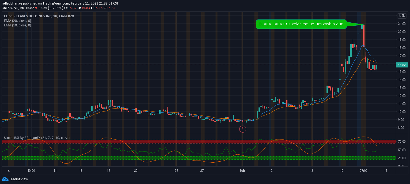Click the TradingView logo icon

click(x=5, y=179)
